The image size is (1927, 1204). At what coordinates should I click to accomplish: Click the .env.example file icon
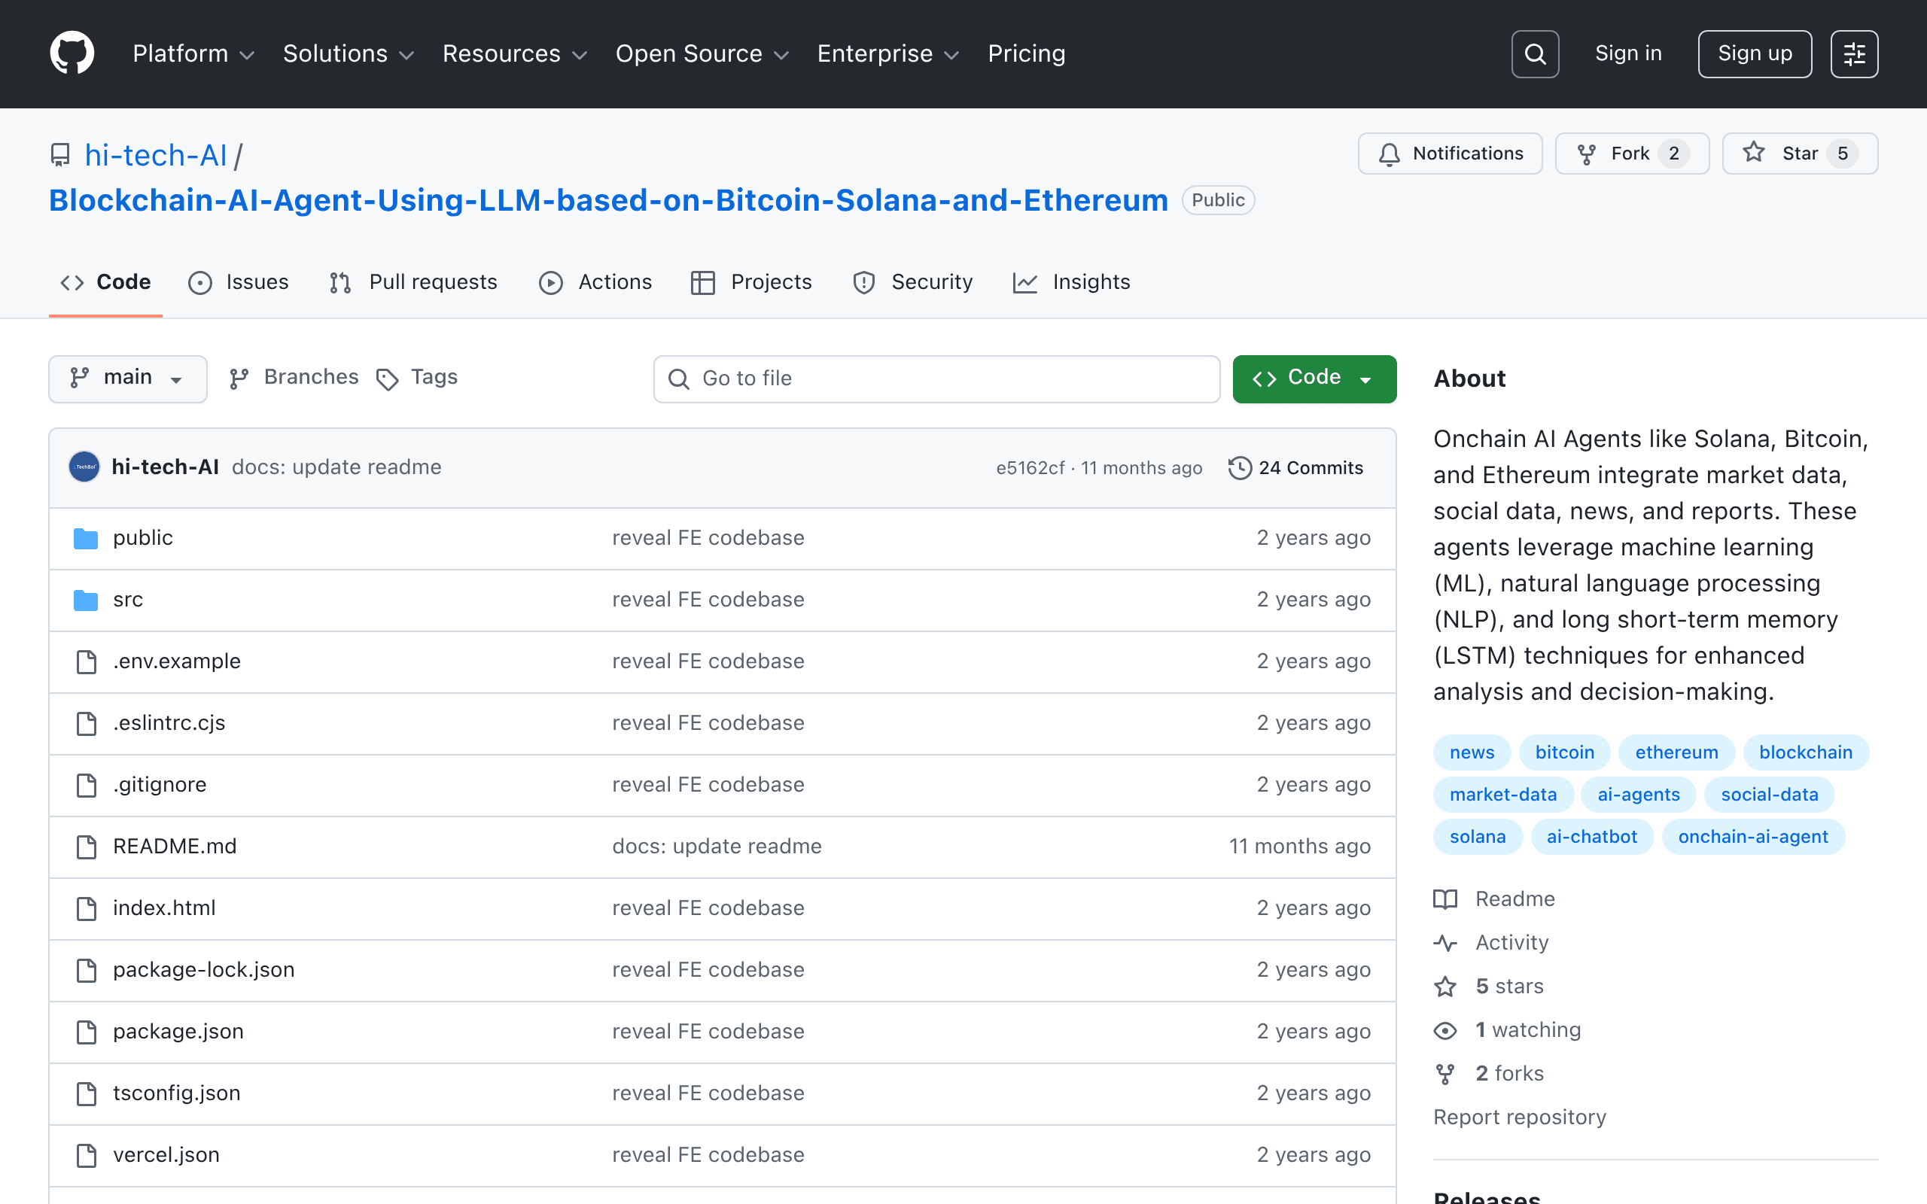coord(86,661)
